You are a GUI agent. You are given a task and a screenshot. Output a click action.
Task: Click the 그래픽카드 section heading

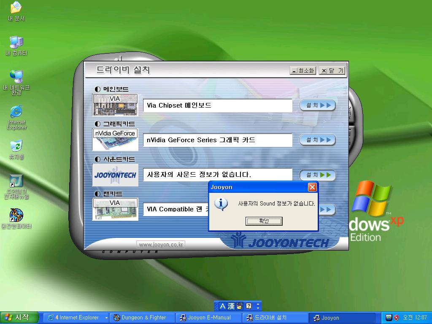[x=119, y=124]
